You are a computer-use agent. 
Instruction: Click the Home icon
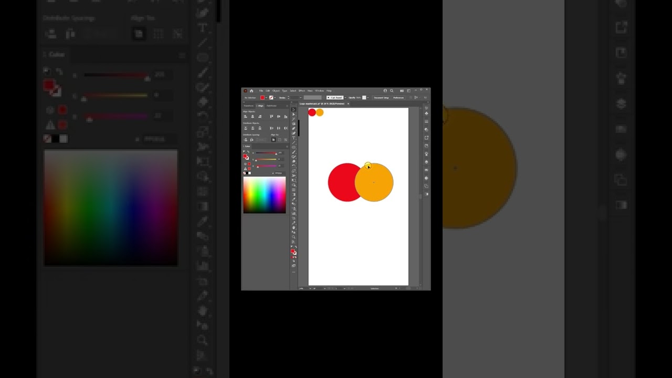(251, 91)
